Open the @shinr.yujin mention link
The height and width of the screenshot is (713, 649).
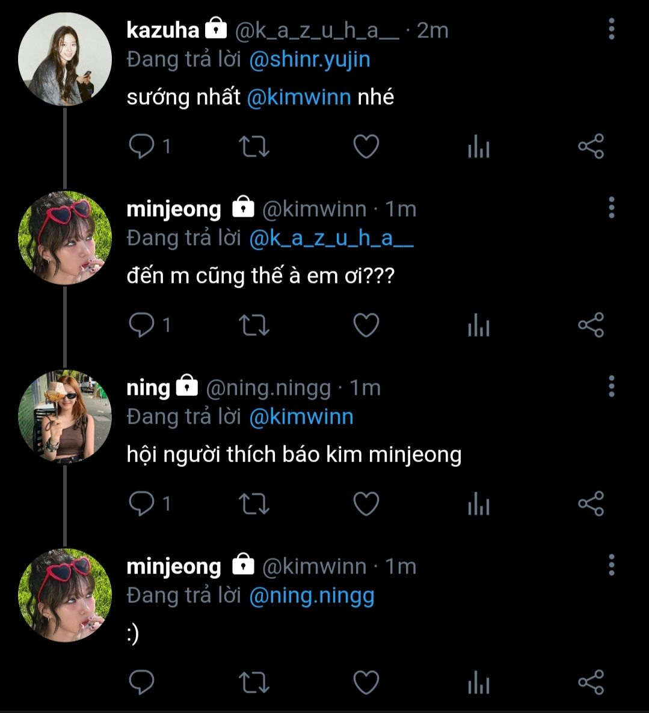click(310, 60)
